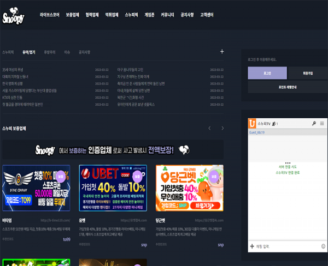
Task: Open the 유벳 title link
Action: 82,221
